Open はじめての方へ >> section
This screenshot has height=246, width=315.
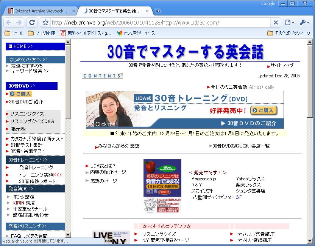(x=35, y=60)
